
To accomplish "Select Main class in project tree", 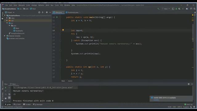I will pyautogui.click(x=16, y=28).
